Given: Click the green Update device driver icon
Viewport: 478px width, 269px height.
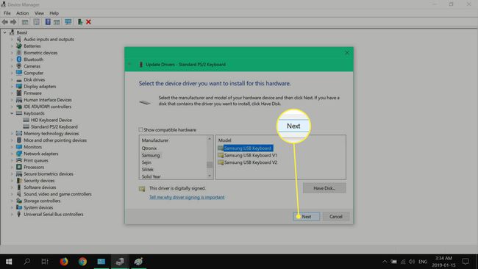Looking at the screenshot, I should tap(80, 22).
